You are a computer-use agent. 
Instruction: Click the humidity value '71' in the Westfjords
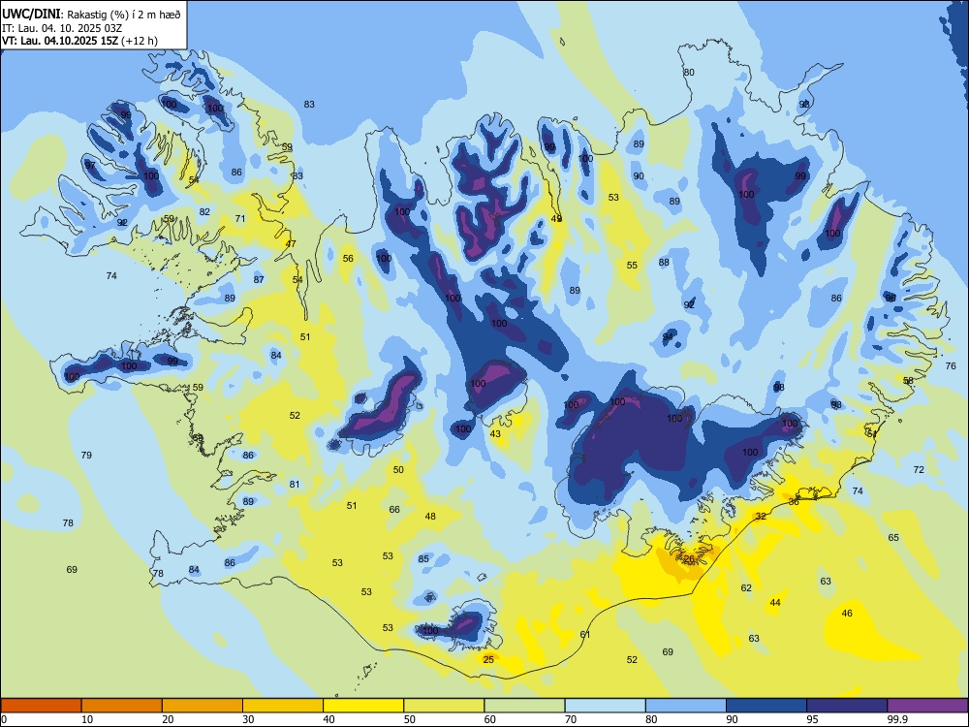coord(239,218)
